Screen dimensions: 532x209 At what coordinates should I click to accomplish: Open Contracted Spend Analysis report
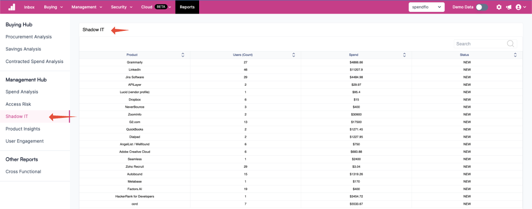34,61
